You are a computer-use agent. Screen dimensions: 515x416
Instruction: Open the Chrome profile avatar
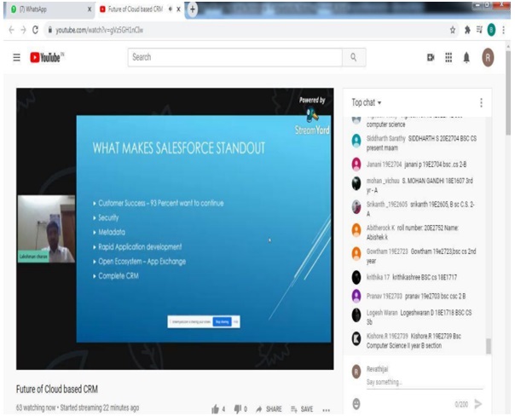pos(491,30)
